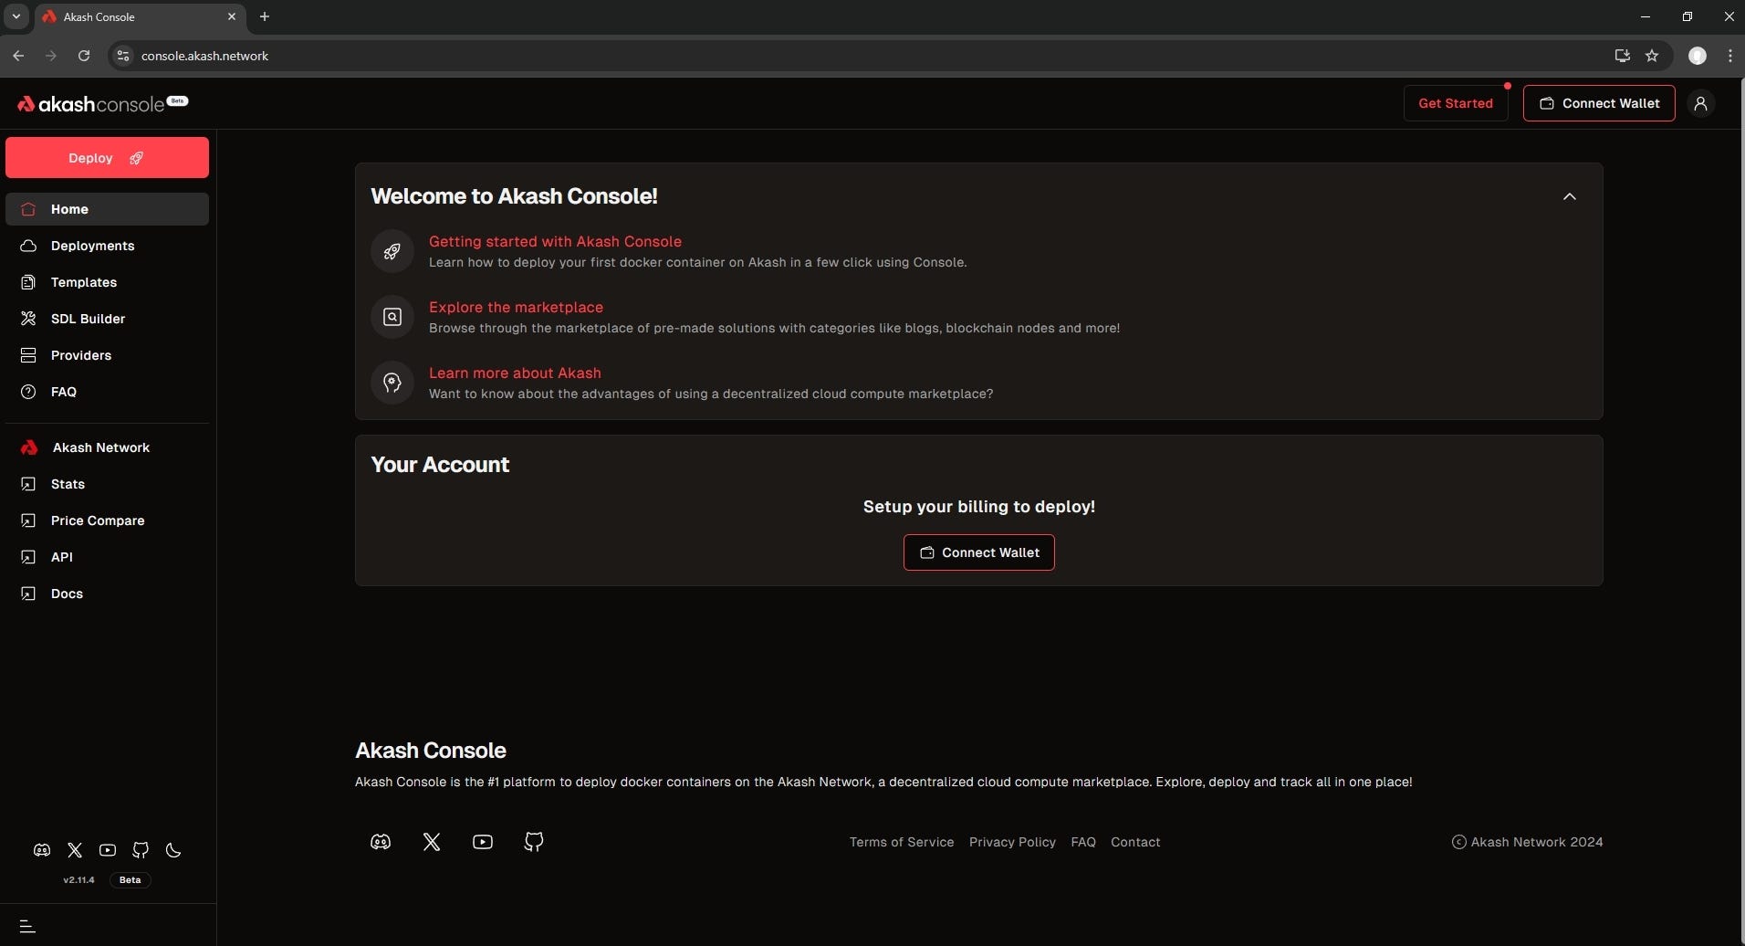Click Connect Wallet under Your Account
Screen dimensions: 1745x946
point(979,552)
